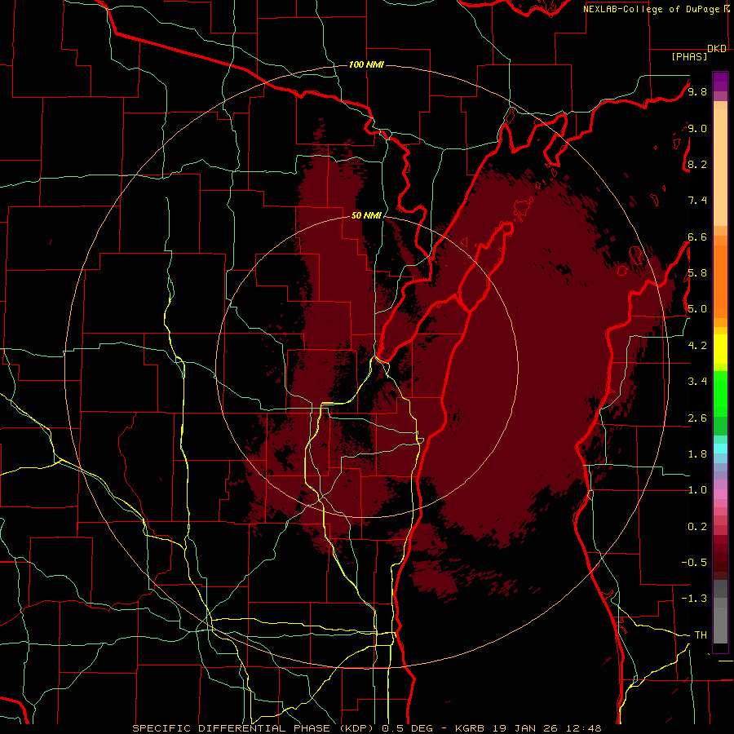Pick the cyan color bar segment
The height and width of the screenshot is (734, 734).
(x=720, y=449)
